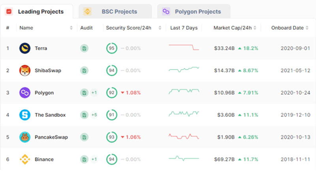The width and height of the screenshot is (316, 176).
Task: Click PancakeSwap's audit report icon
Action: pyautogui.click(x=84, y=137)
